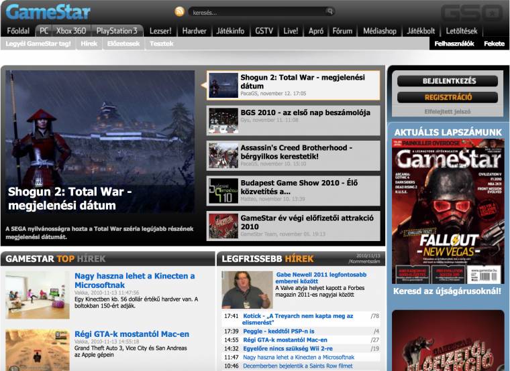The width and height of the screenshot is (510, 371).
Task: Open the Játékbolt menu item
Action: 421,31
